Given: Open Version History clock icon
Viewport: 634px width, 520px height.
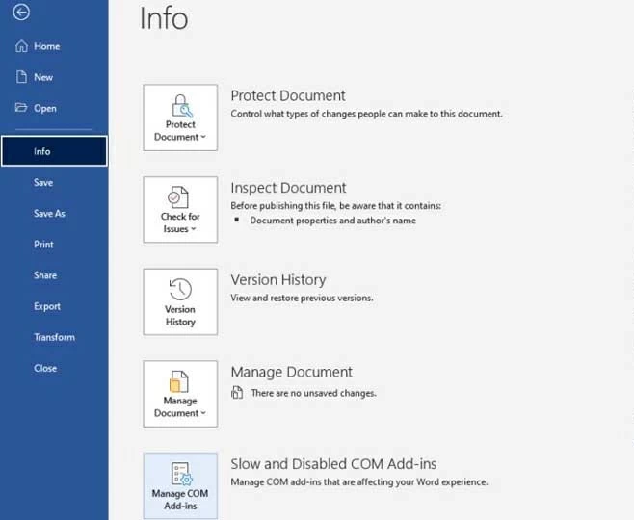Looking at the screenshot, I should click(180, 290).
